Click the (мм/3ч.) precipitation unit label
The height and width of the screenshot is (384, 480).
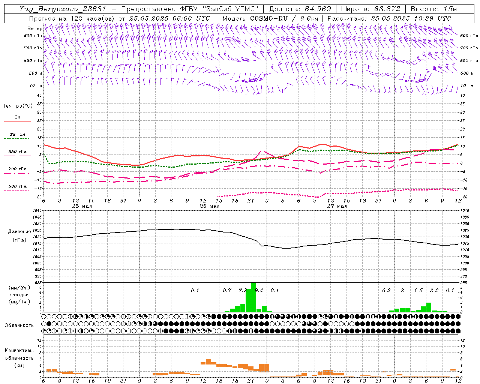point(19,288)
